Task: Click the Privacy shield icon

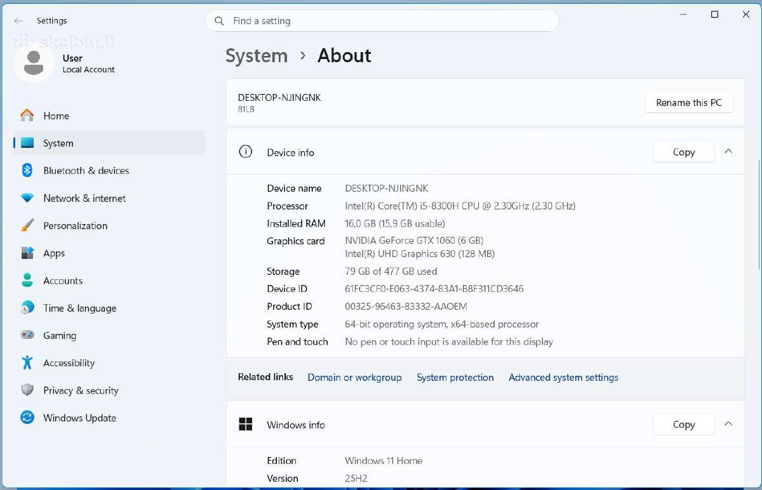Action: (x=27, y=390)
